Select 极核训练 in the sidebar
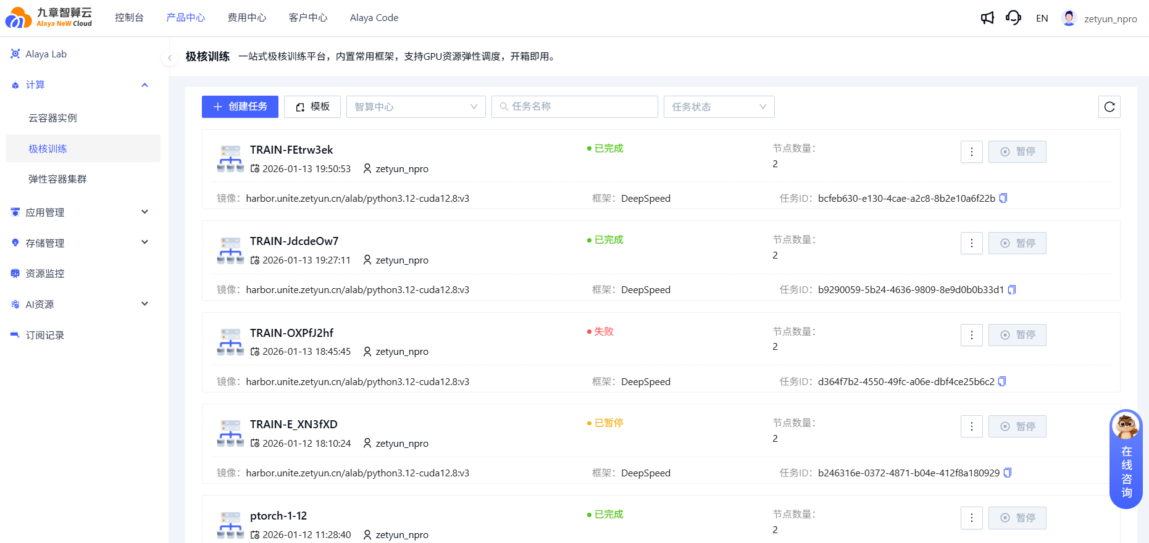Viewport: 1149px width, 543px height. [83, 149]
